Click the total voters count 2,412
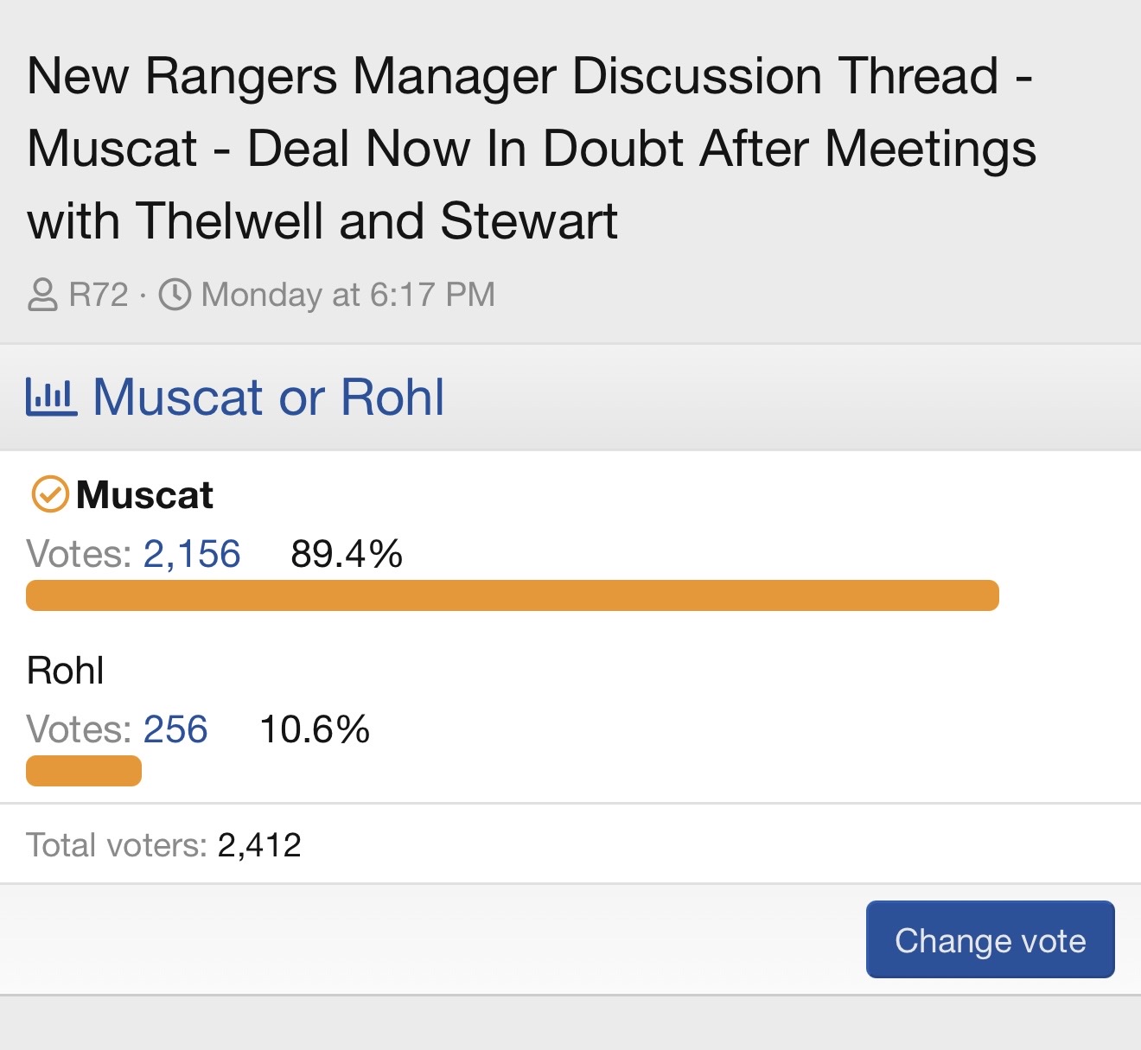This screenshot has width=1141, height=1050. pyautogui.click(x=259, y=845)
